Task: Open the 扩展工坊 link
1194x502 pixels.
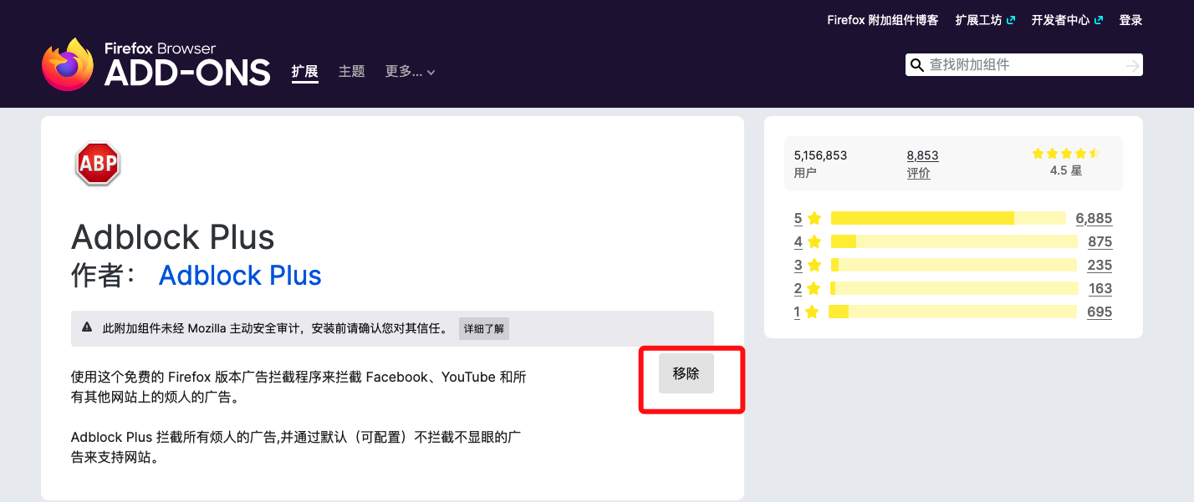Action: 985,20
